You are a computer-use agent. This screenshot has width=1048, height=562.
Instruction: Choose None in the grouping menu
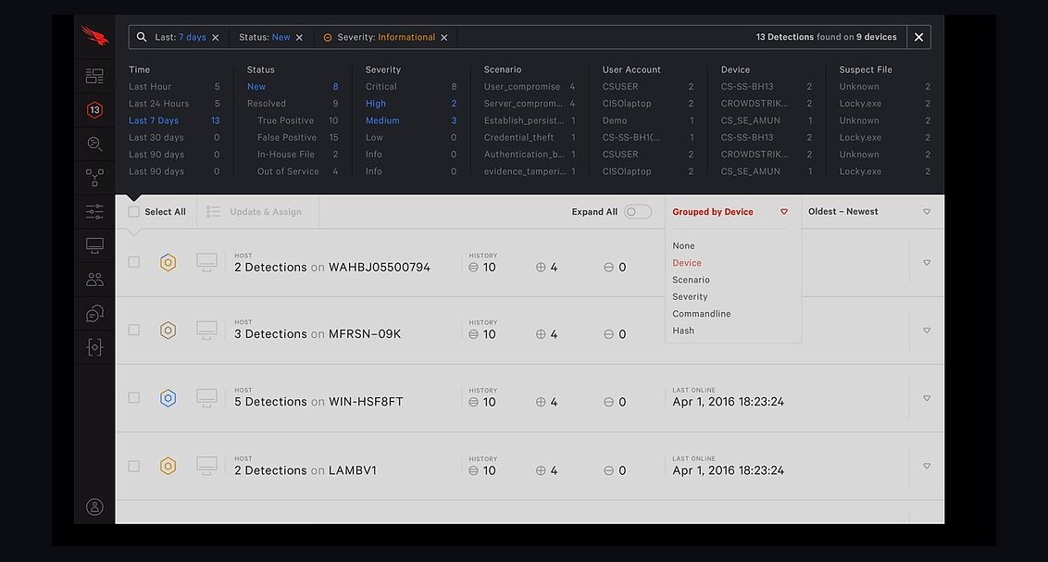pyautogui.click(x=683, y=246)
